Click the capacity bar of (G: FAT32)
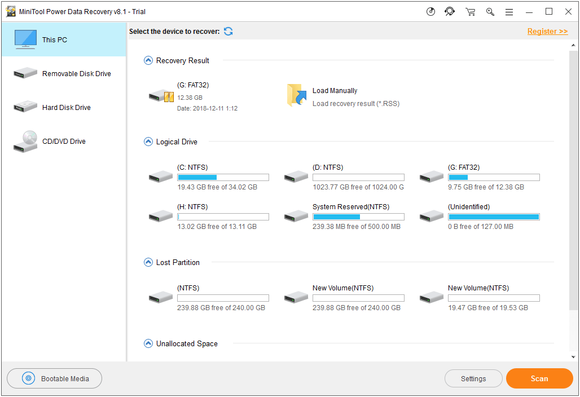This screenshot has height=397, width=580. (494, 177)
